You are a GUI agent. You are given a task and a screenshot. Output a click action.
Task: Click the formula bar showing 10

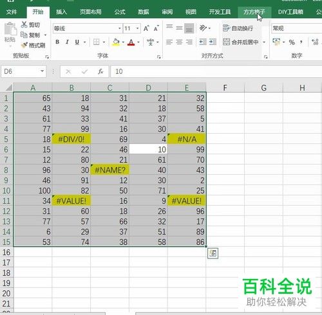[216, 71]
